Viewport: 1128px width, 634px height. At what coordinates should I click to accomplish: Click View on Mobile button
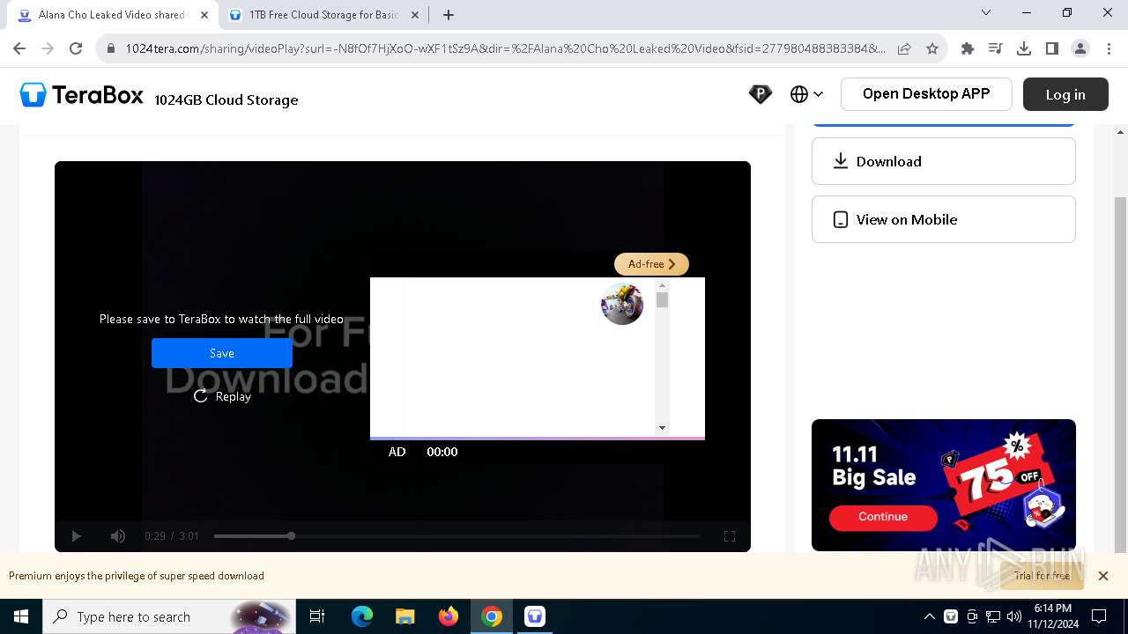943,219
